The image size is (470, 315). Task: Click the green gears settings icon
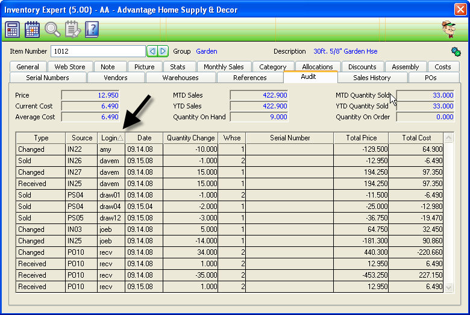click(x=456, y=51)
